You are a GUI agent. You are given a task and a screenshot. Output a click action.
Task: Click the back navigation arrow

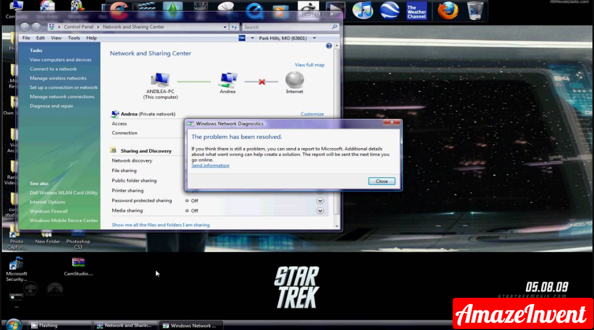pos(24,27)
